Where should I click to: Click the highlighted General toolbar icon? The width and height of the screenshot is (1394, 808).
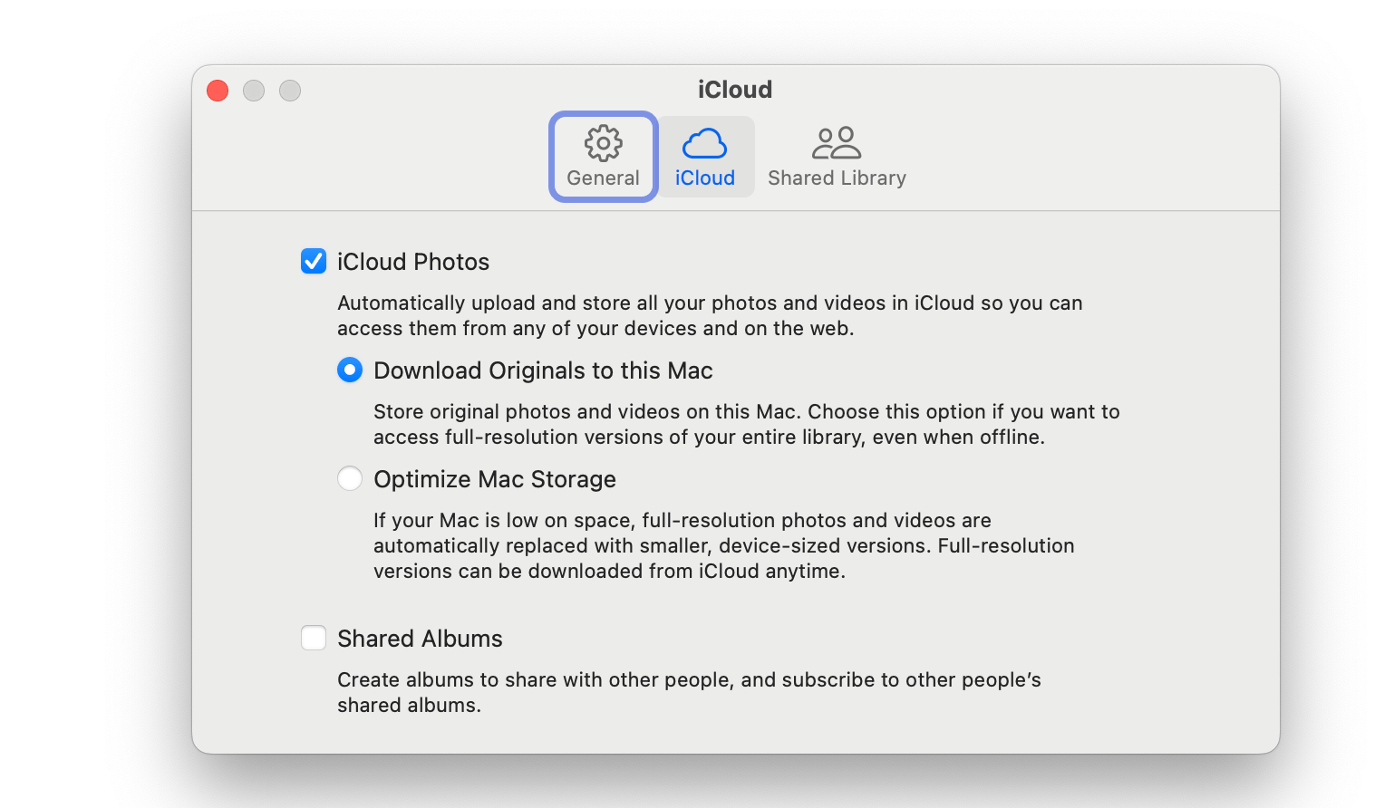click(603, 156)
